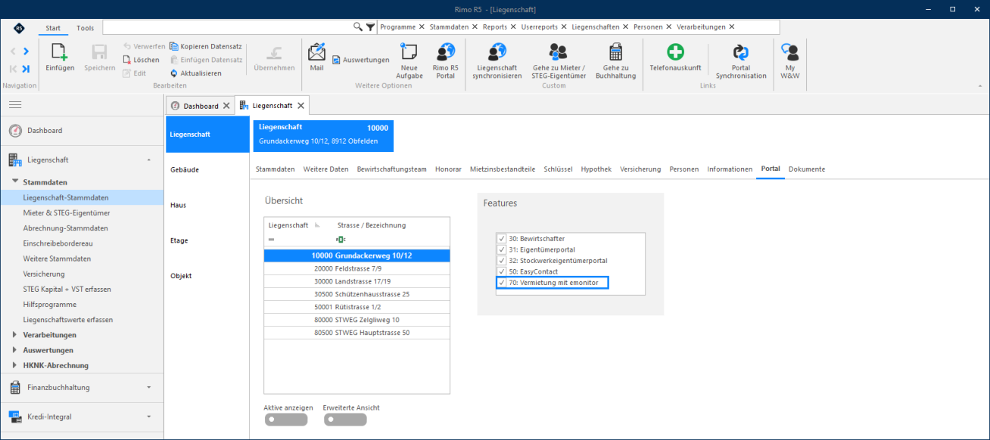Click the funnel filter icon beside the search box
This screenshot has height=440, width=990.
point(370,26)
